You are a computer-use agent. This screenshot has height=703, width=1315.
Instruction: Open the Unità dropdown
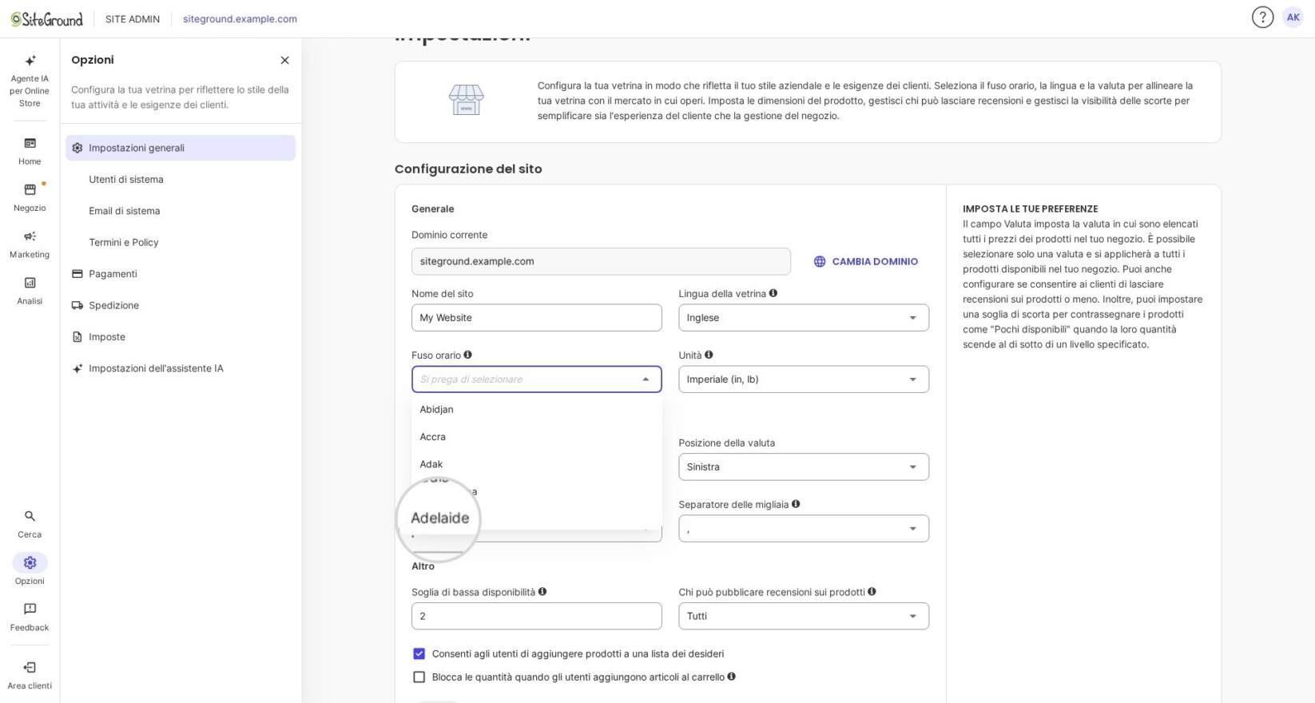[804, 379]
